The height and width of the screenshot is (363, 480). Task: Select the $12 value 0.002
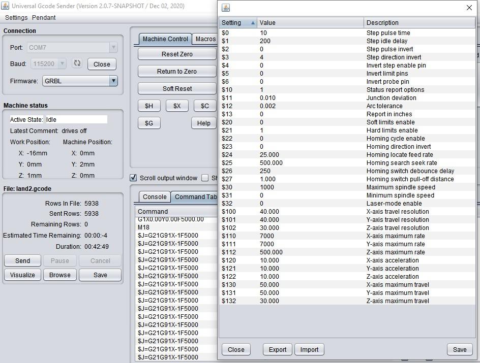point(310,106)
